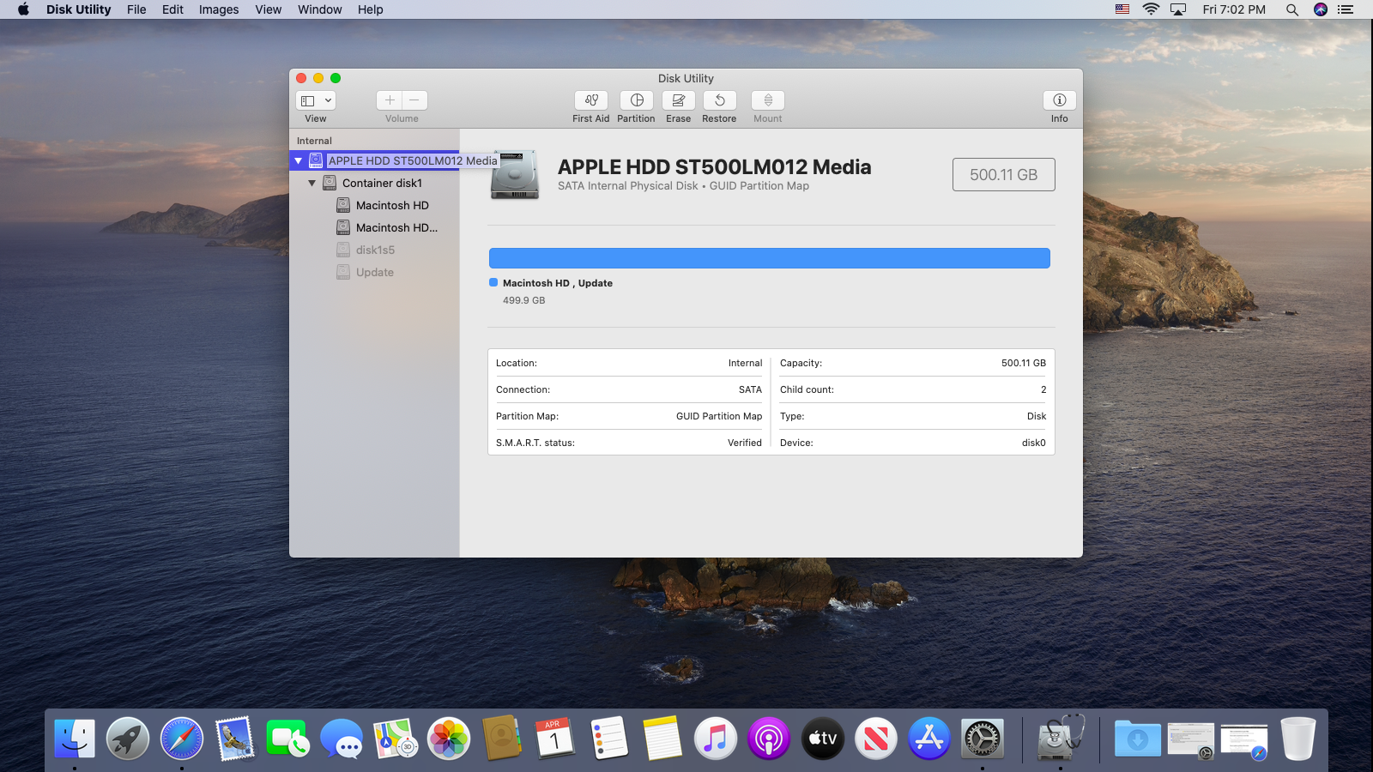Open the Info panel button
Image resolution: width=1373 pixels, height=772 pixels.
coord(1060,100)
